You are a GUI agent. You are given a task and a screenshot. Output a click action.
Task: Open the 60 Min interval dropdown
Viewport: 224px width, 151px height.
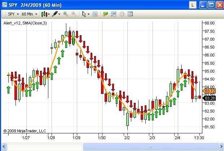point(29,14)
